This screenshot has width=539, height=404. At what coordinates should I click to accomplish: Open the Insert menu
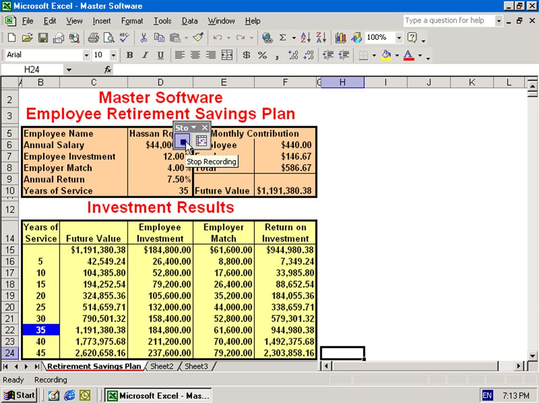(x=102, y=21)
